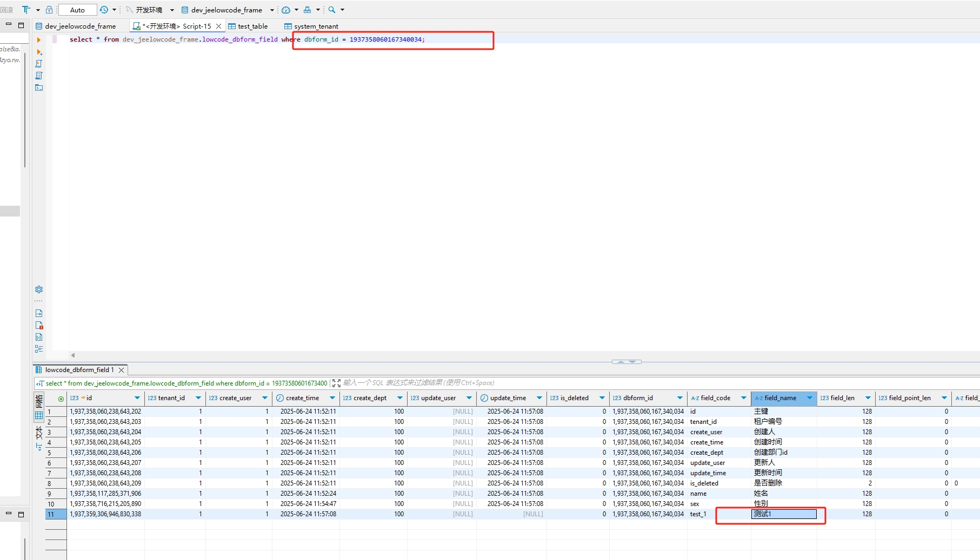Select id cell 1,937,358,716,215,205,890

click(105, 504)
